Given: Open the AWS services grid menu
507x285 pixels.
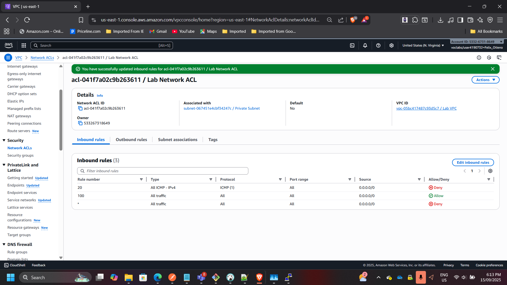Looking at the screenshot, I should coord(24,45).
